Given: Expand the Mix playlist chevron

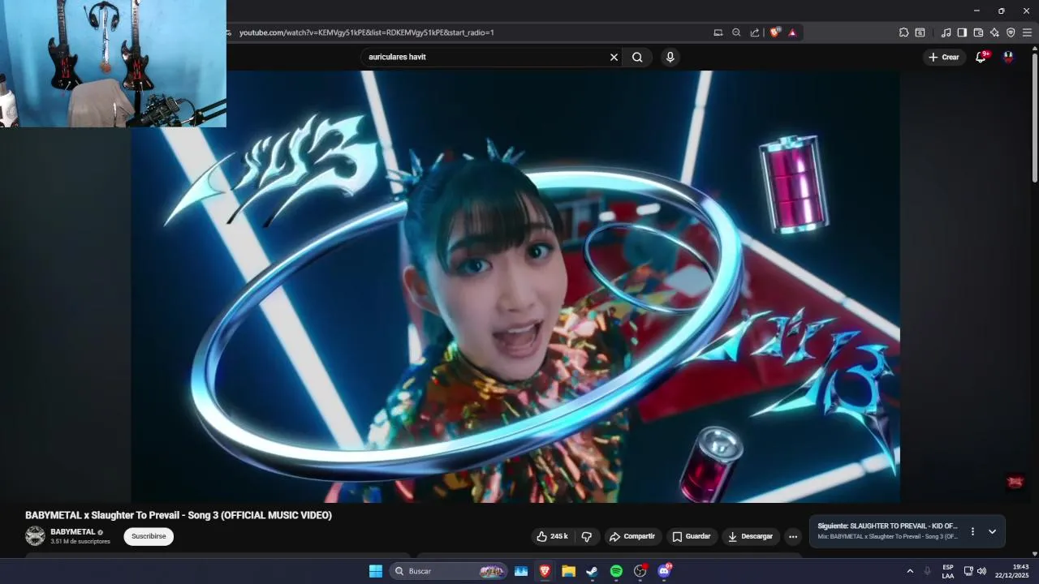Looking at the screenshot, I should pyautogui.click(x=992, y=531).
